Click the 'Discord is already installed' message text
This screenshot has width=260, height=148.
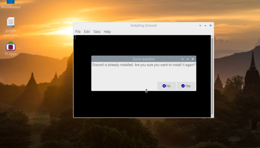point(144,65)
